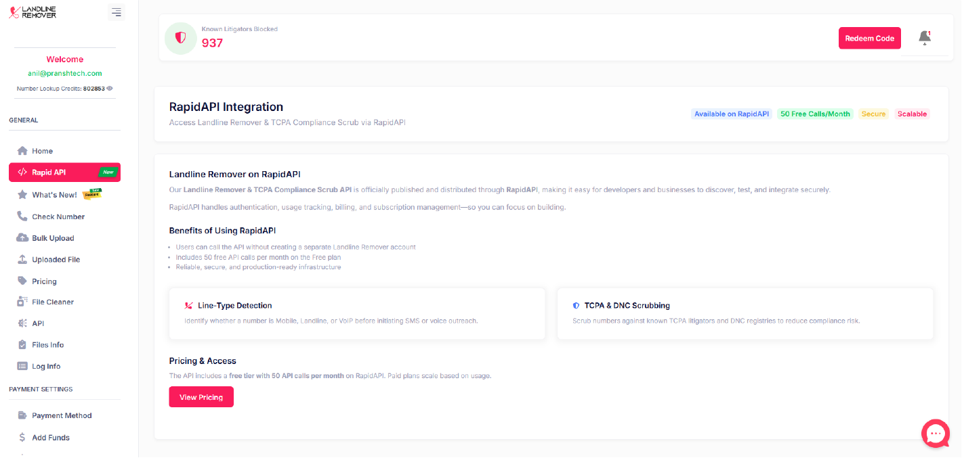Click the shield icon beside Known Litigators Blocked
Viewport: 962px width, 458px height.
[x=181, y=38]
